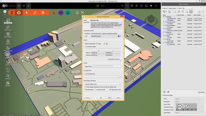206x116 pixels.
Task: Open the Surface Layers tool
Action: tap(8, 28)
